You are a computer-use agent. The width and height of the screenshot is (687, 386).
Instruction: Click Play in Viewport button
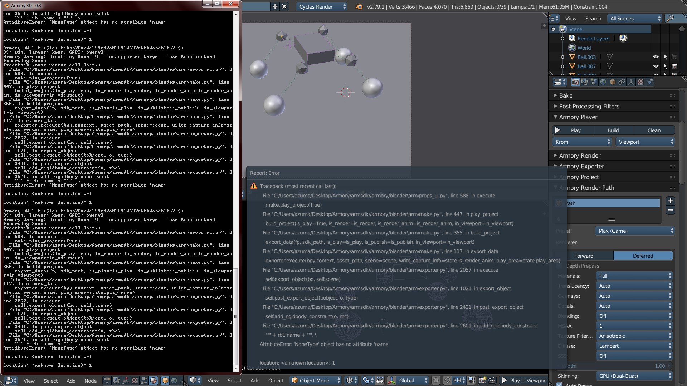(524, 380)
